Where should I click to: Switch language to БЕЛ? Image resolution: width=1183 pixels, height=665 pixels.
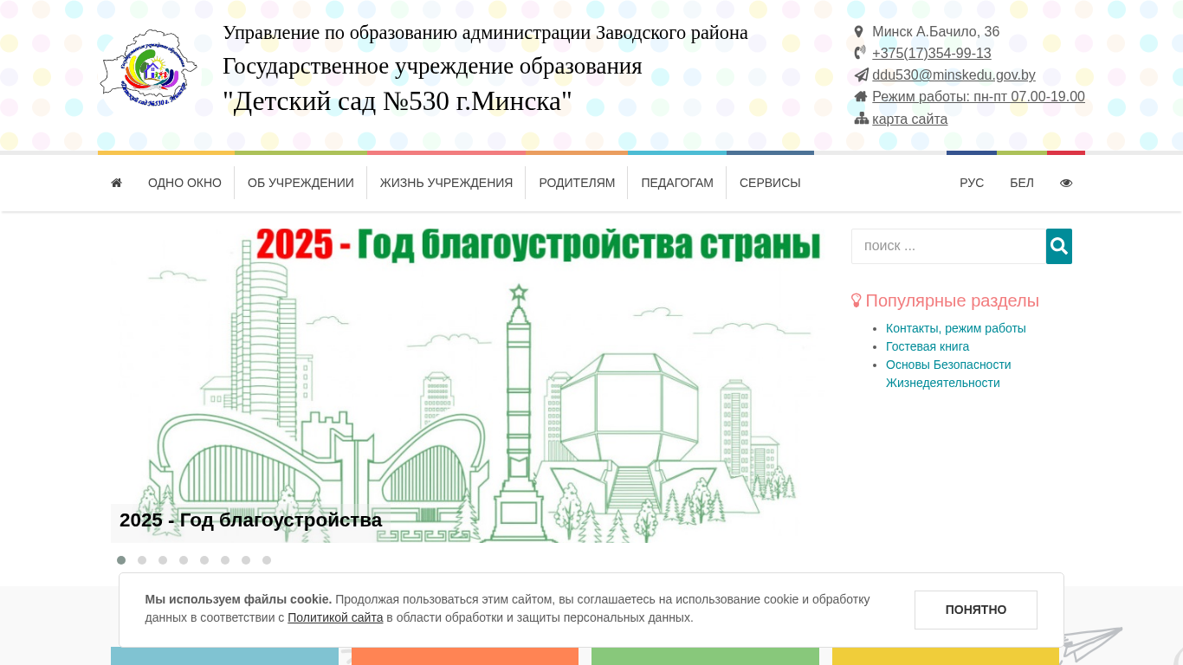coord(1021,183)
